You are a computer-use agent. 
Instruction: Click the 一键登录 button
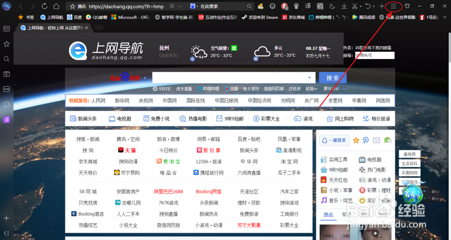[x=335, y=140]
